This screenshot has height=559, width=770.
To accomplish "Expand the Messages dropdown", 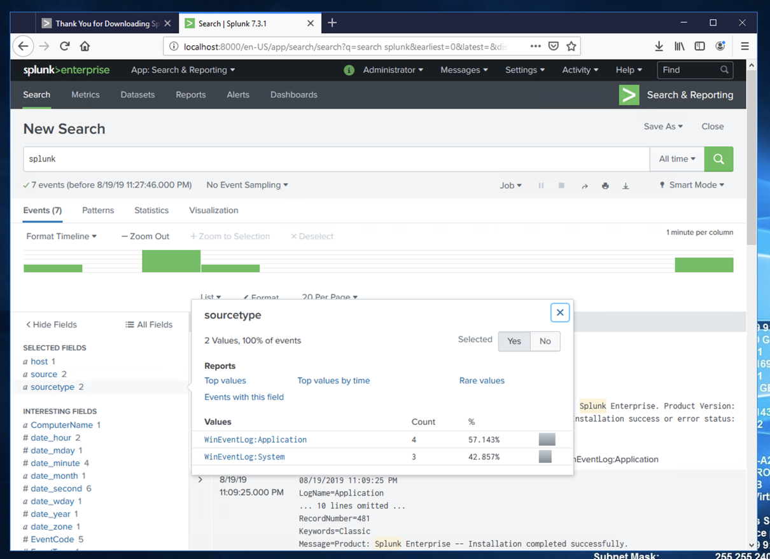I will 464,70.
